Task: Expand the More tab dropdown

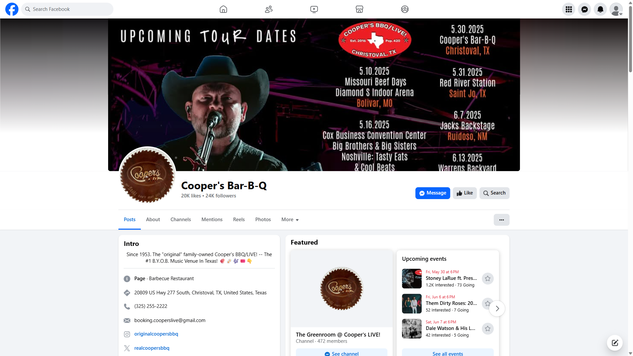Action: click(x=290, y=220)
